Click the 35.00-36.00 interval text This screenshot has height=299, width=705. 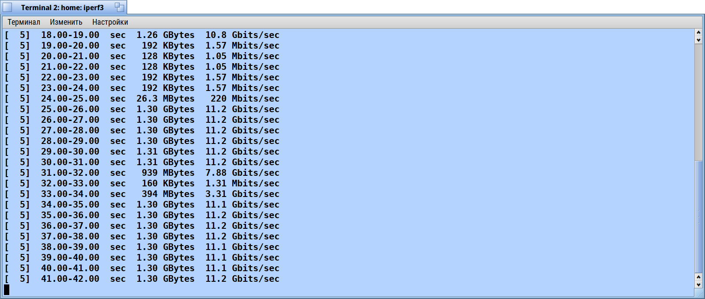tap(70, 215)
